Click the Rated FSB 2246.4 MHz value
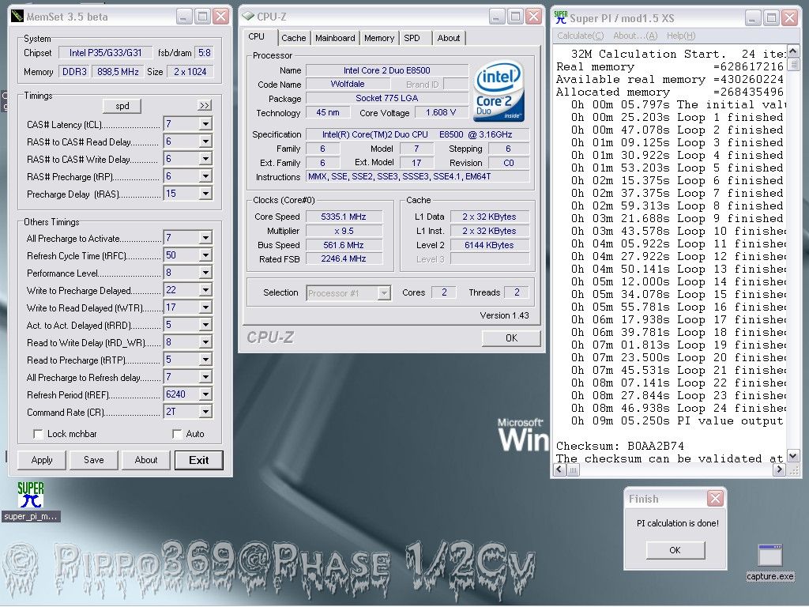This screenshot has width=809, height=607. 344,259
